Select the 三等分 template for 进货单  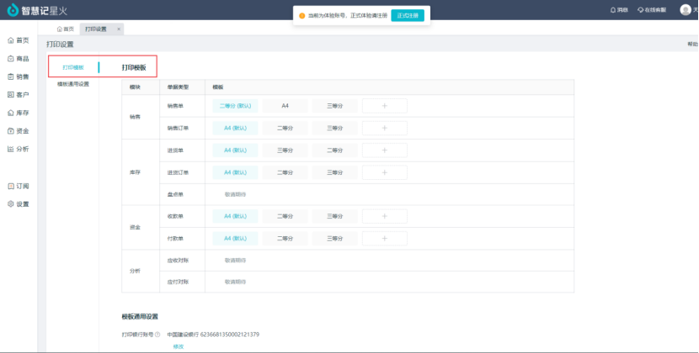(285, 150)
